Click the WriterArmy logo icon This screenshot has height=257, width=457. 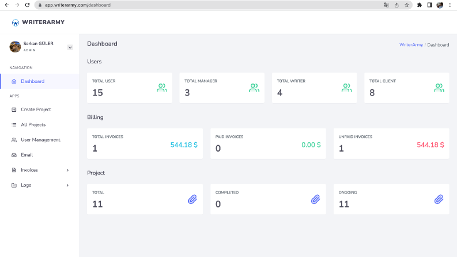point(15,22)
